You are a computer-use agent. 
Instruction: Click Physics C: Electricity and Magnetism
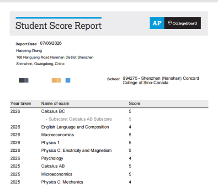click(x=76, y=150)
